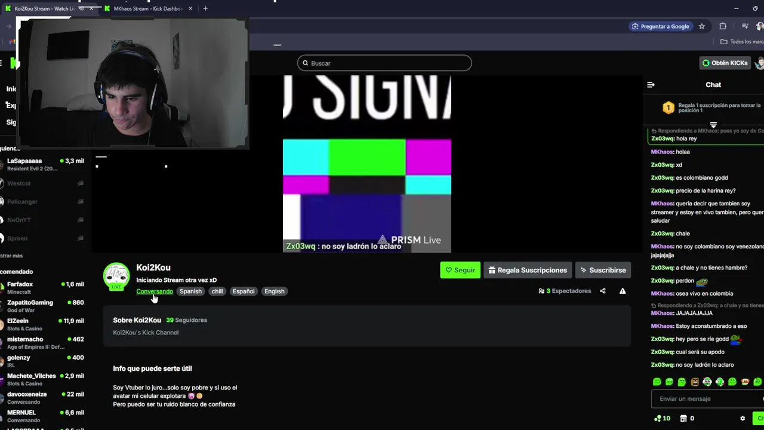Click chat message 'osea vivo en colombia'
Viewport: 764px width, 430px height.
tap(704, 293)
